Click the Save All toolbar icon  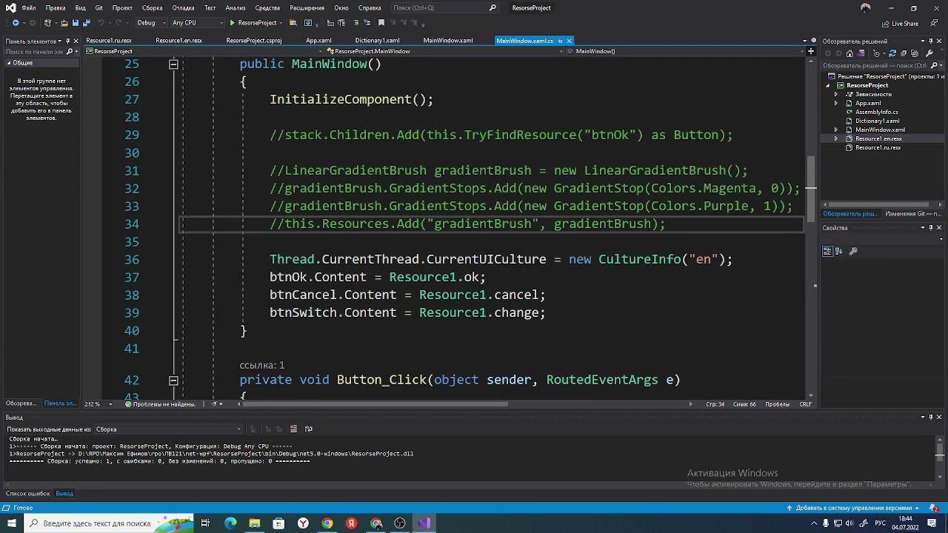86,23
